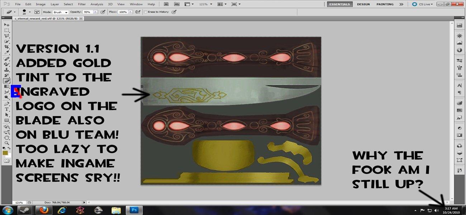Viewport: 466px width, 215px height.
Task: Select the Move tool
Action: point(6,25)
